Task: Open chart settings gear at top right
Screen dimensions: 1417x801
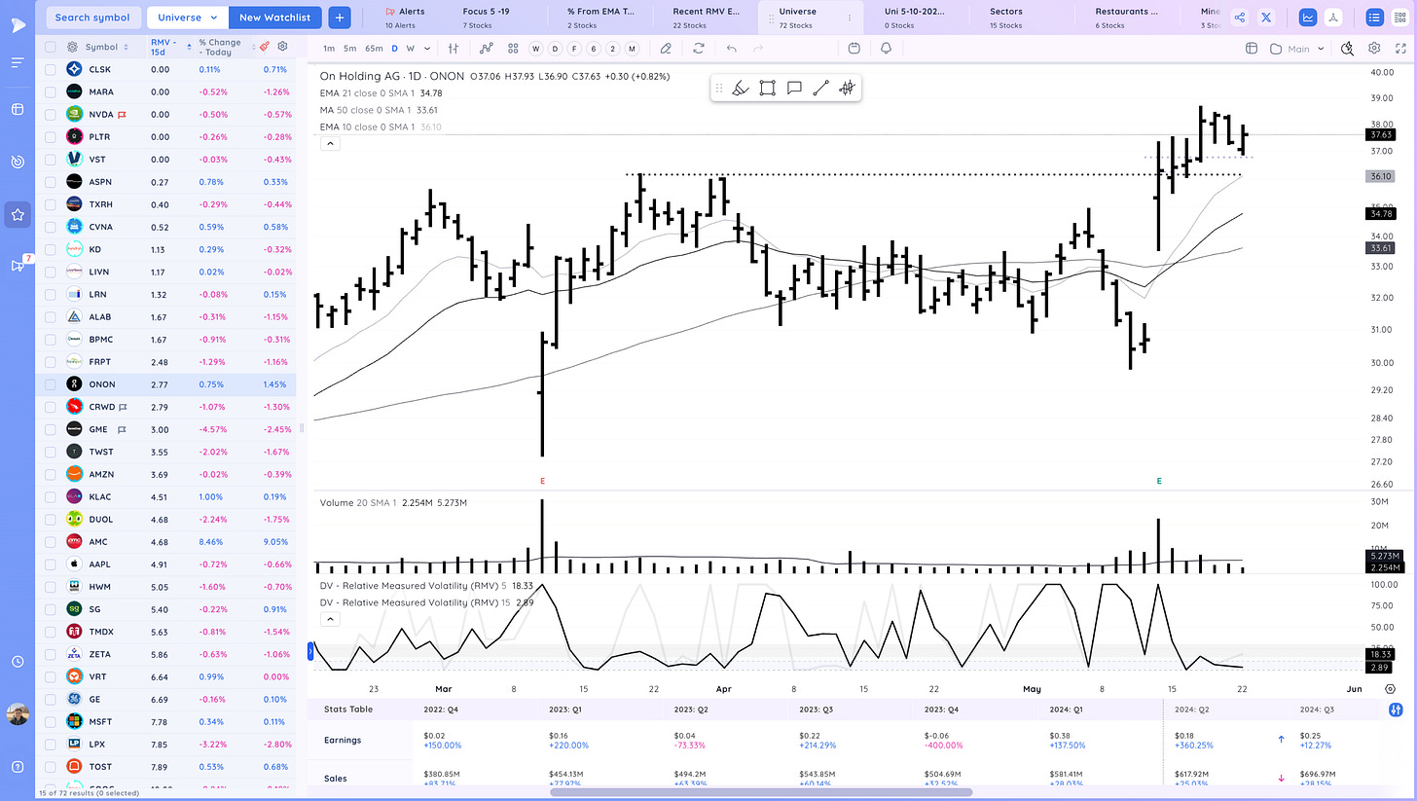Action: pos(1374,49)
